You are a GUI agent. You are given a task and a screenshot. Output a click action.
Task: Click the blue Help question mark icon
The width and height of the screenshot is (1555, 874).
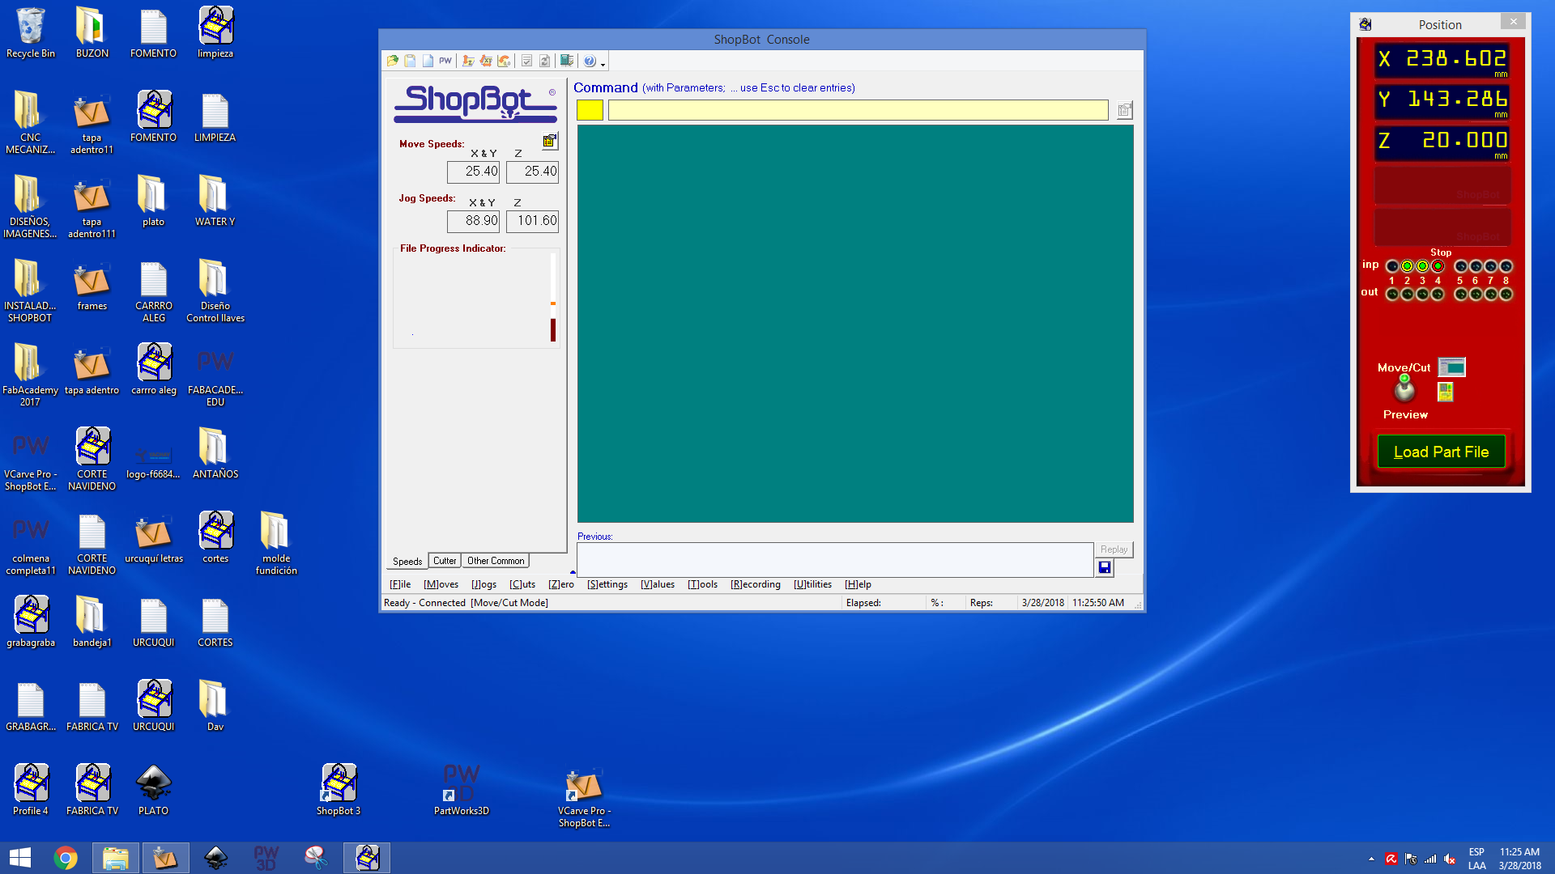pos(590,61)
